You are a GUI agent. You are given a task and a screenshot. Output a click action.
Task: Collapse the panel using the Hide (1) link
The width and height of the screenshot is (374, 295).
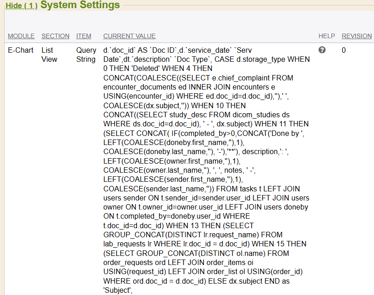click(x=21, y=6)
